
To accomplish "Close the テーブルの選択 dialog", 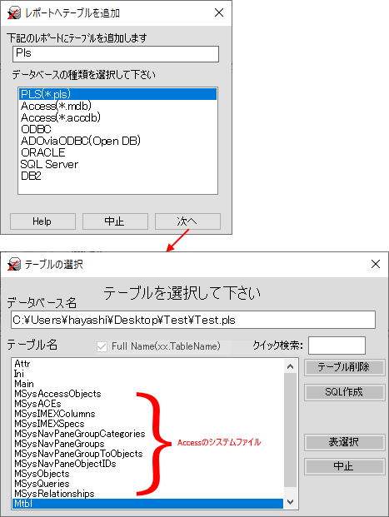I will [x=376, y=264].
